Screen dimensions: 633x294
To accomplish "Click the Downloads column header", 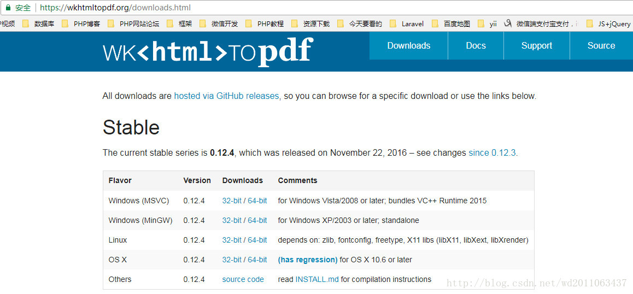I will (x=243, y=180).
